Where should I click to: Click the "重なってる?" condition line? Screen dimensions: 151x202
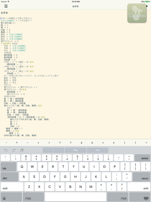(23, 106)
